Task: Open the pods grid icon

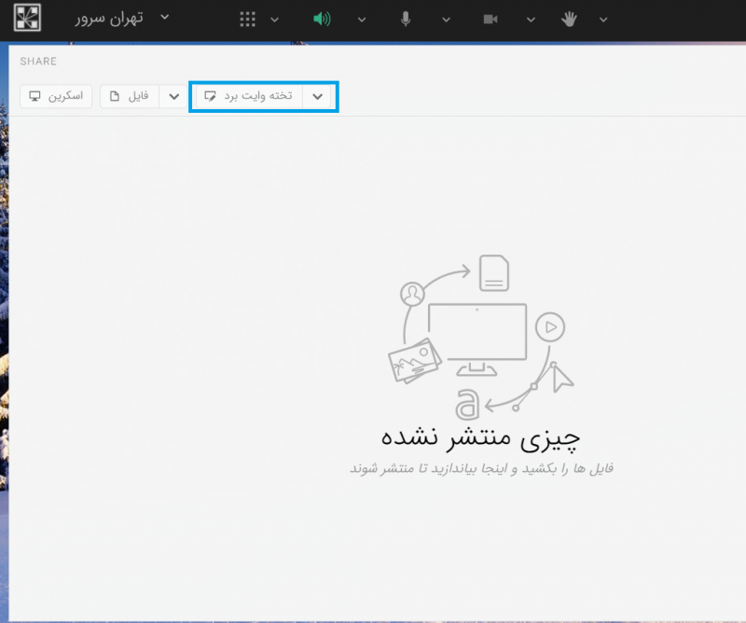Action: [247, 20]
